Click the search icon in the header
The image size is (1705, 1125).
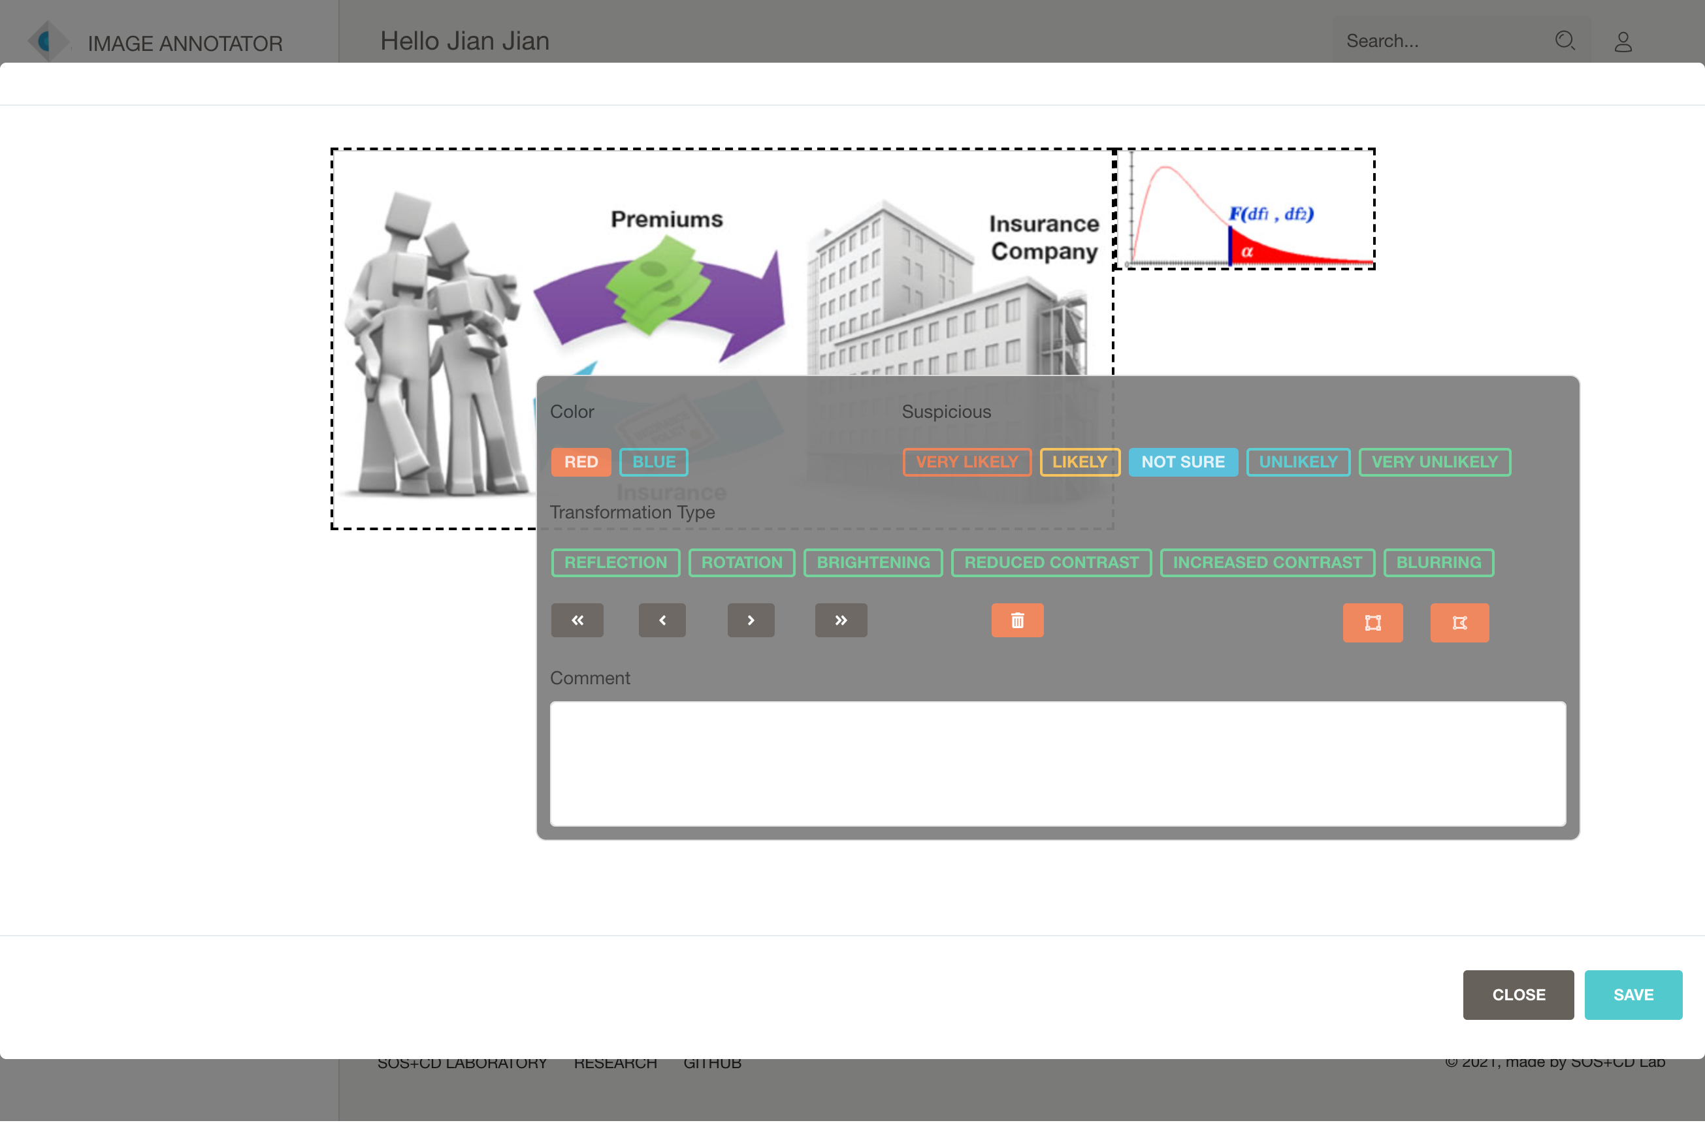[x=1565, y=40]
